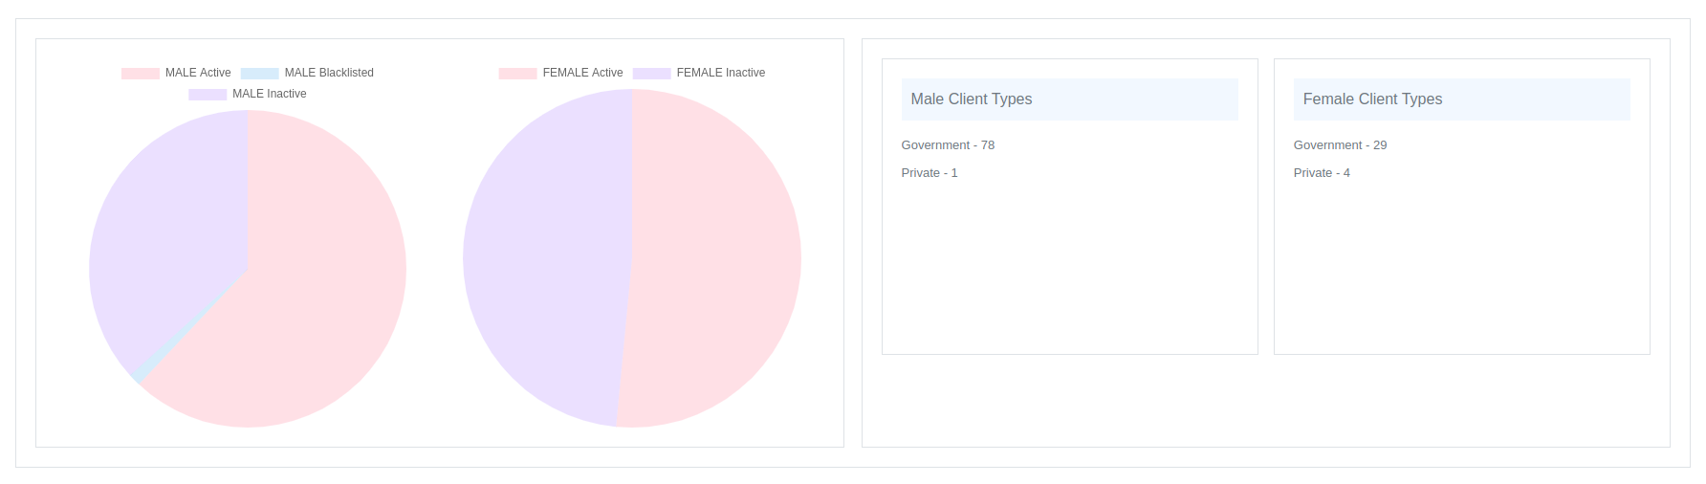Click the MALE Active legend color swatch

pyautogui.click(x=140, y=74)
